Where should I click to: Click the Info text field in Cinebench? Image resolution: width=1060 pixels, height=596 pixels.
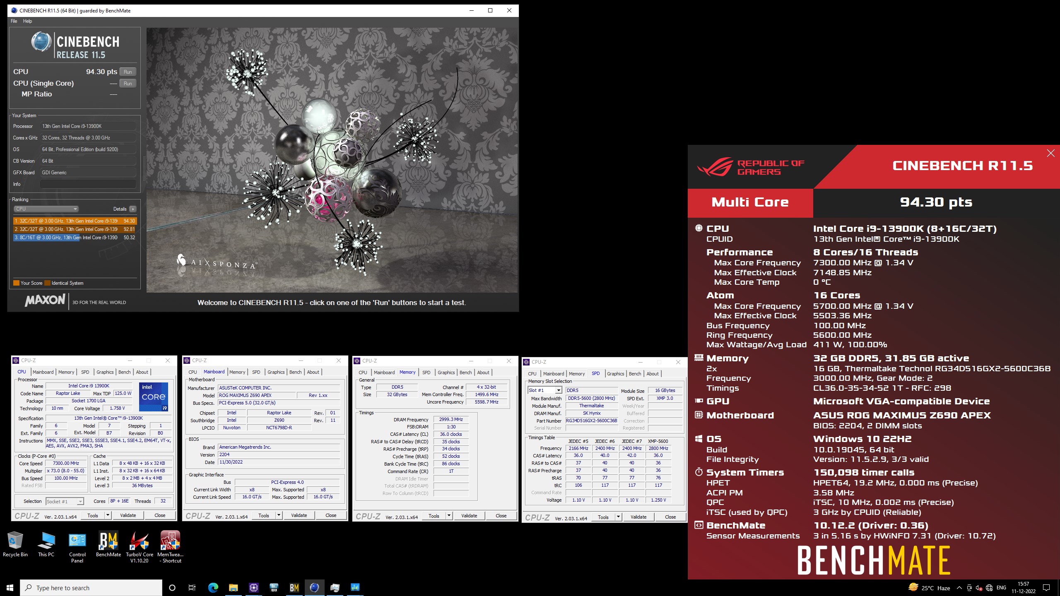[88, 184]
